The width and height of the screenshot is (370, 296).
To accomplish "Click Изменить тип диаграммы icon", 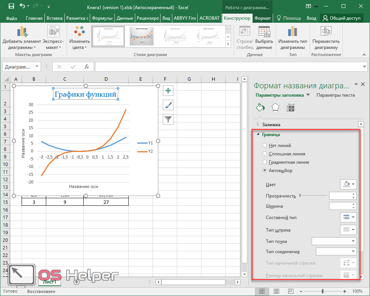I will (x=292, y=32).
